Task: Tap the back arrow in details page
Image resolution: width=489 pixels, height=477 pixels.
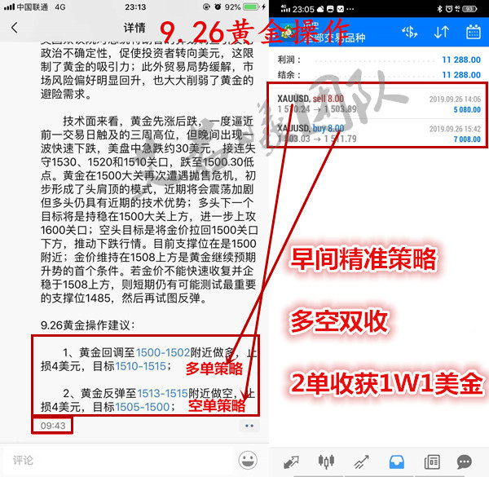Action: [x=14, y=28]
